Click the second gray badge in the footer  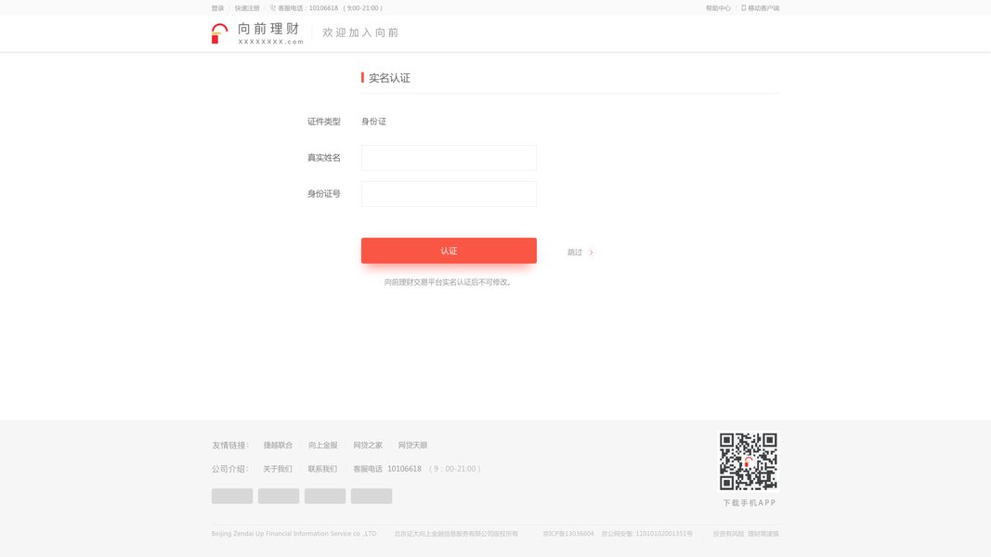point(279,496)
